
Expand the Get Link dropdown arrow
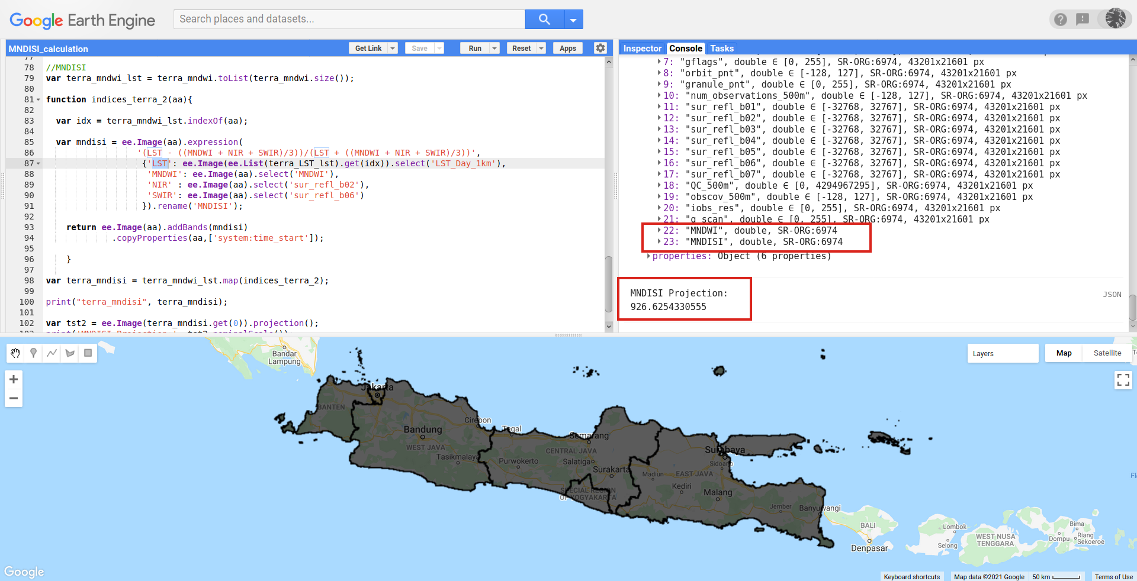[x=393, y=49]
